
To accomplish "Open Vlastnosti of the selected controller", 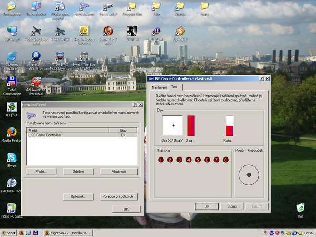I will 119,172.
